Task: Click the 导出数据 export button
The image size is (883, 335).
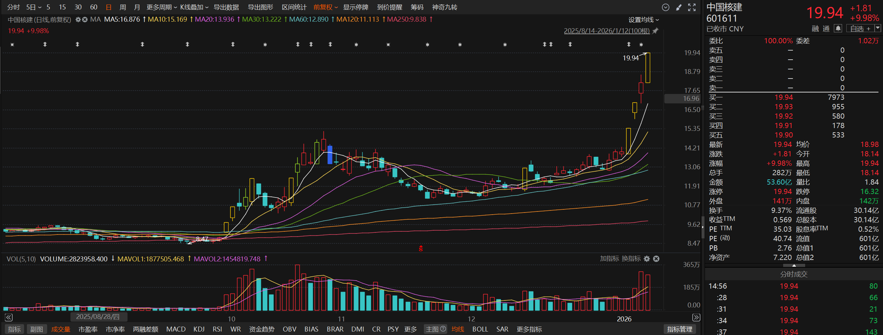Action: pos(226,7)
